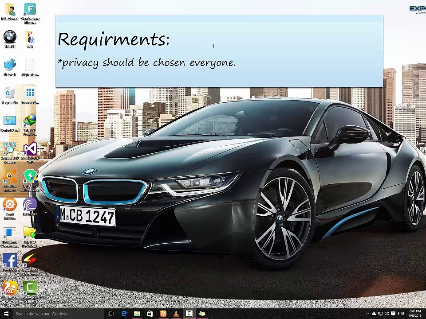Viewport: 426px width, 319px height.
Task: Switch to VLC media player in taskbar
Action: click(x=176, y=314)
